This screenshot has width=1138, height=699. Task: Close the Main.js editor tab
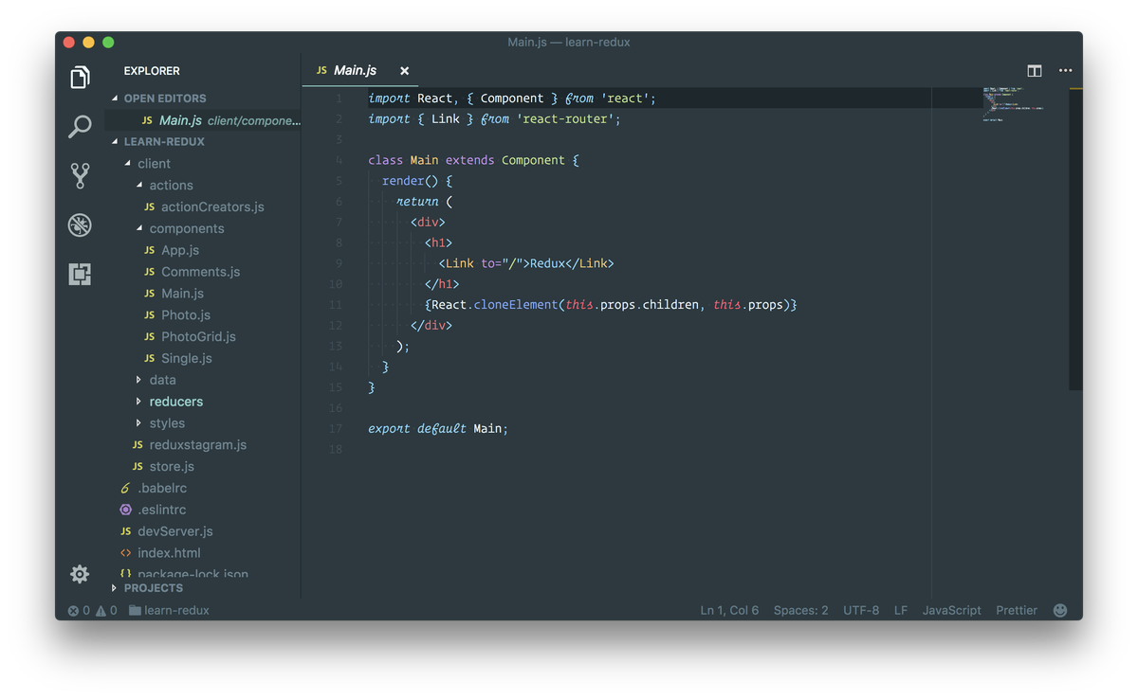coord(404,71)
